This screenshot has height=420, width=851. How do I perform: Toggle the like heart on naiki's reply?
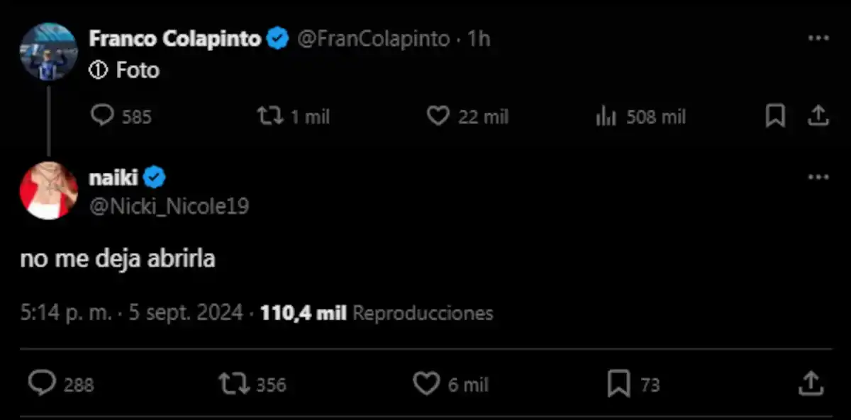click(425, 385)
